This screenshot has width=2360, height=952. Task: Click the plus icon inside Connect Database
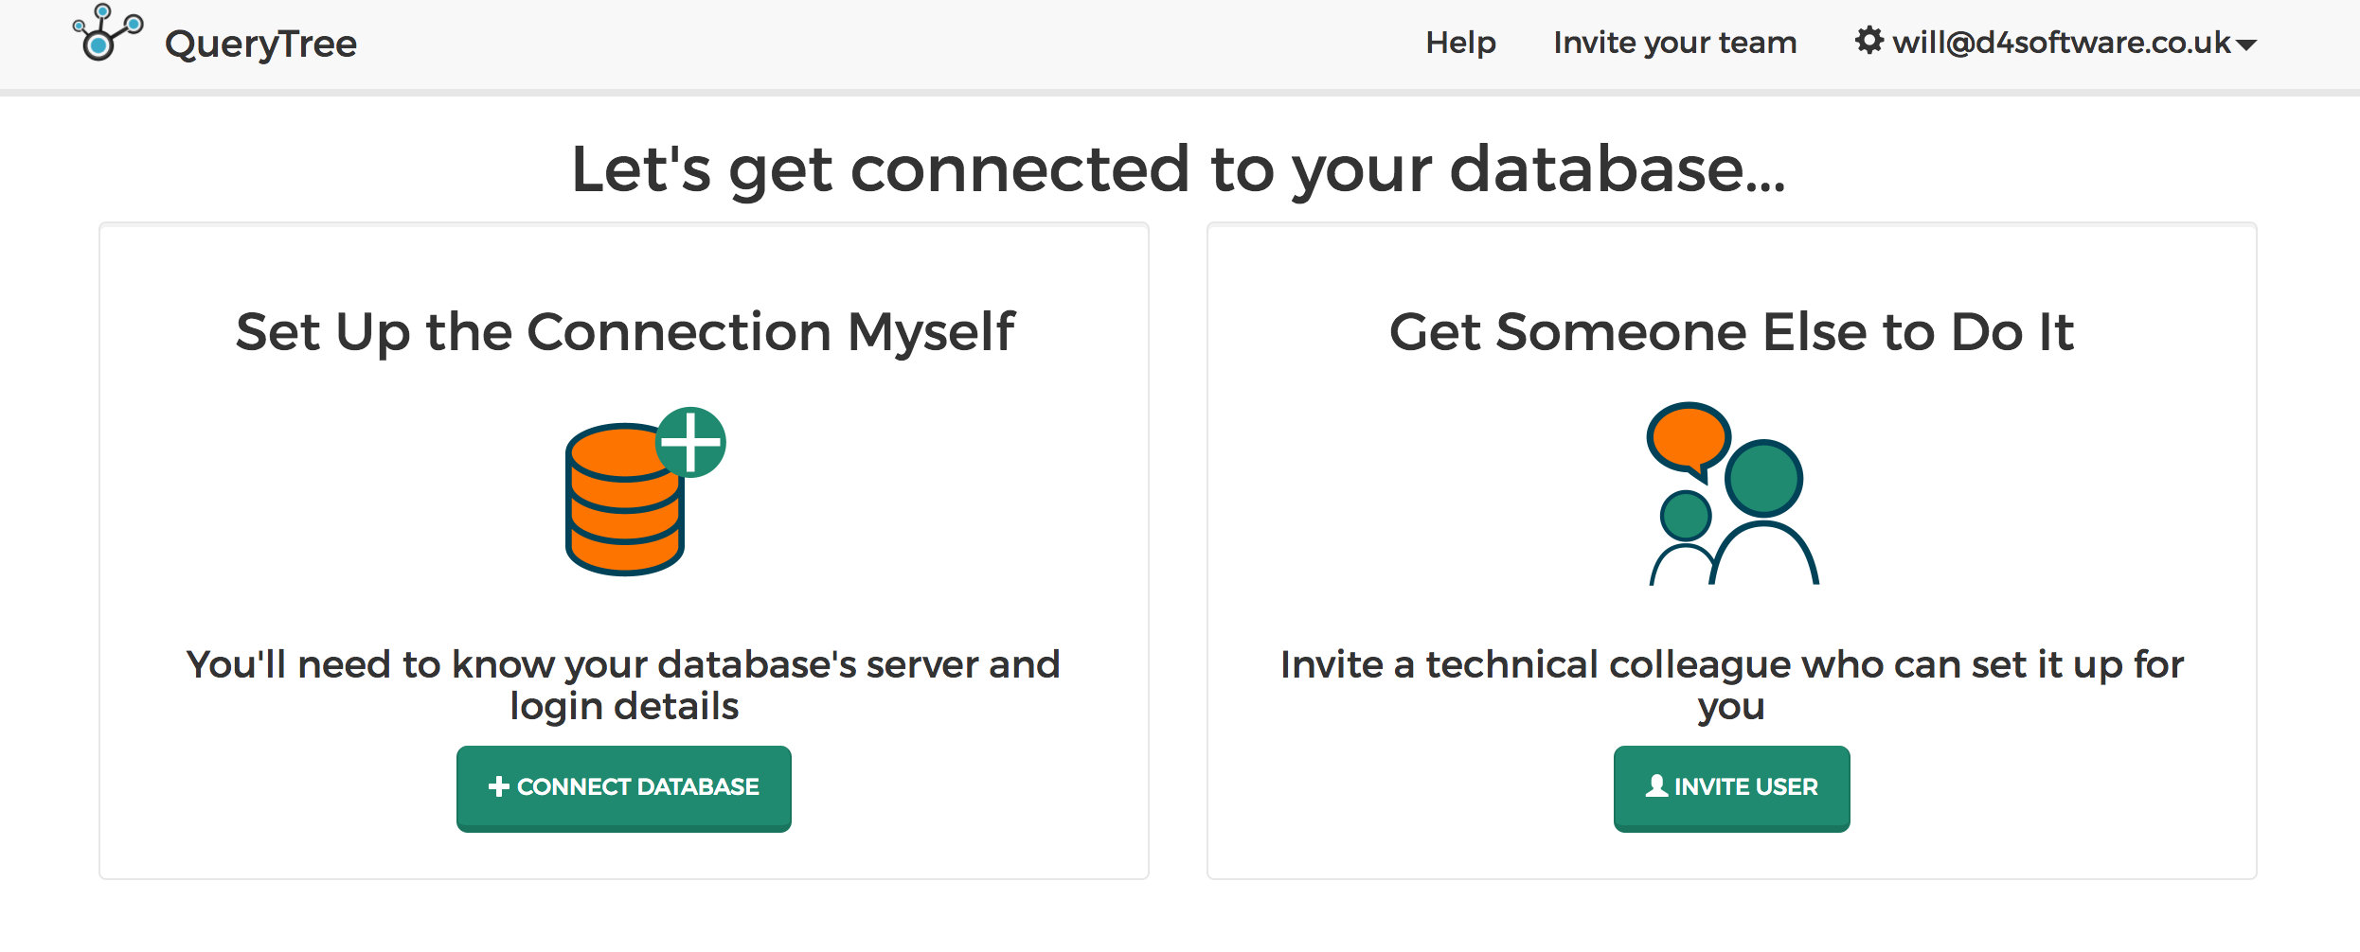[x=498, y=786]
